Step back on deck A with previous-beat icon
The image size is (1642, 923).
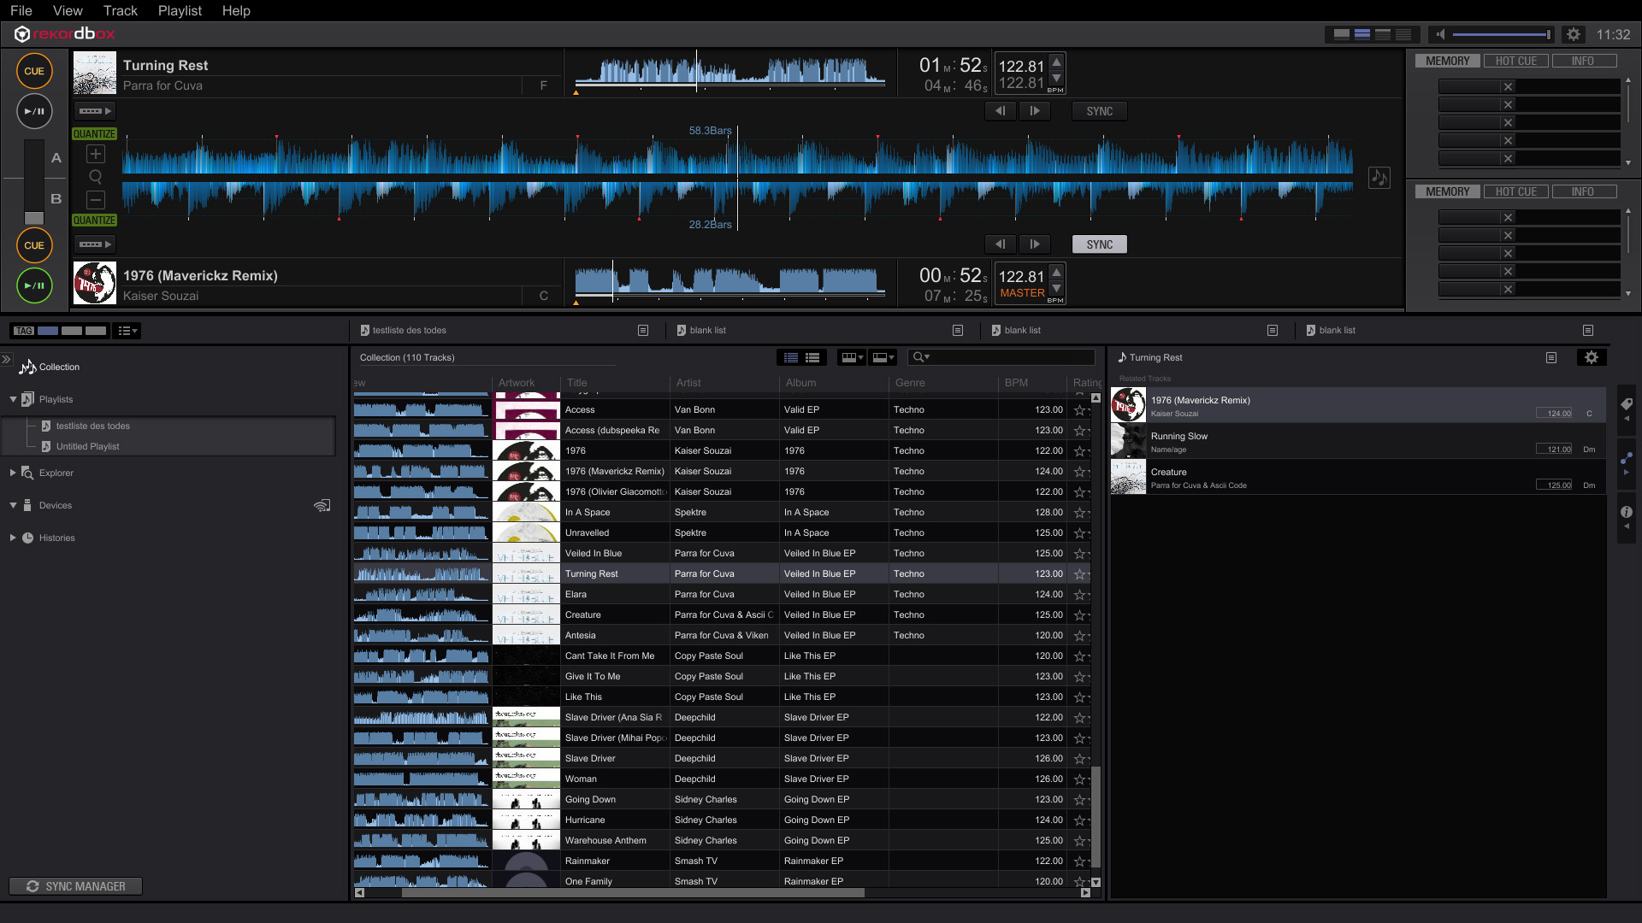[x=1000, y=111]
